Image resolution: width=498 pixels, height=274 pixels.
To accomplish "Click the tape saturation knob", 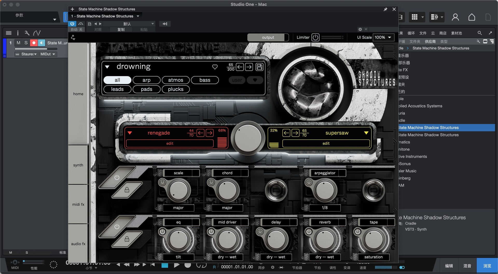I will click(x=374, y=239).
